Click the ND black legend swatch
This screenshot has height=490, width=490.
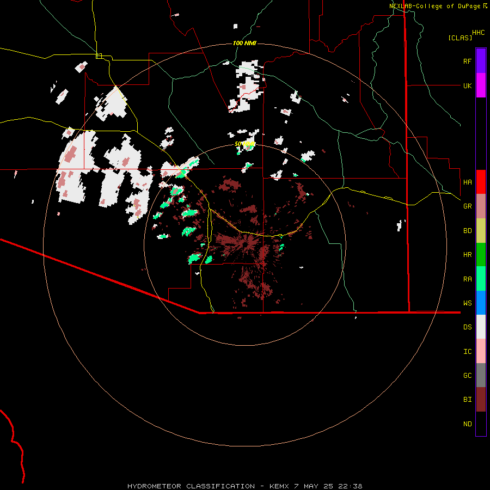[481, 424]
